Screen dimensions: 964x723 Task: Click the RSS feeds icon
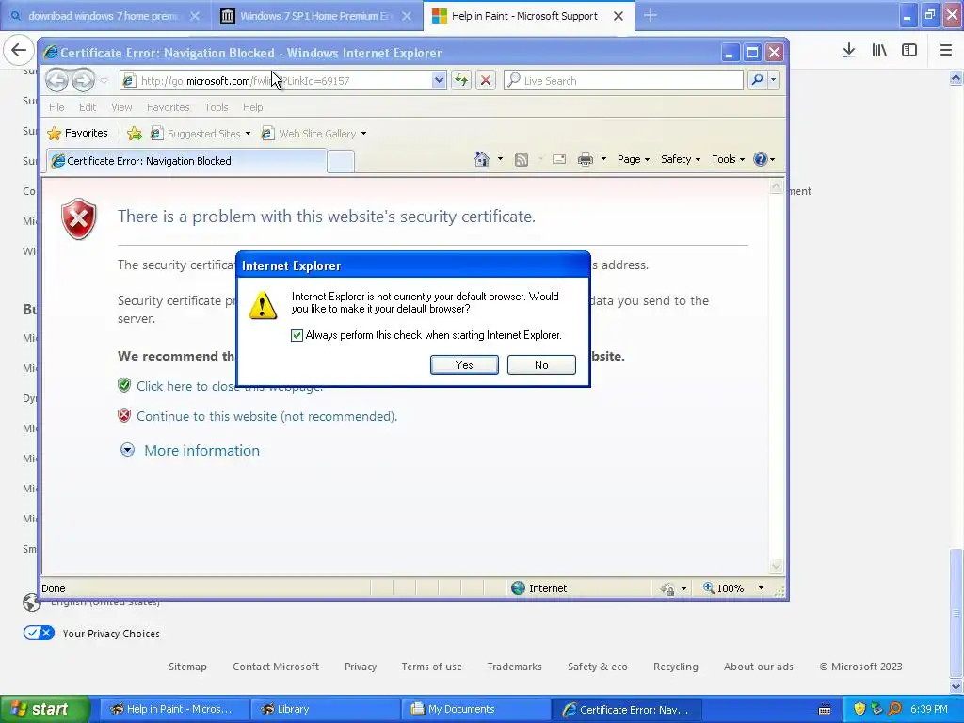pos(522,160)
